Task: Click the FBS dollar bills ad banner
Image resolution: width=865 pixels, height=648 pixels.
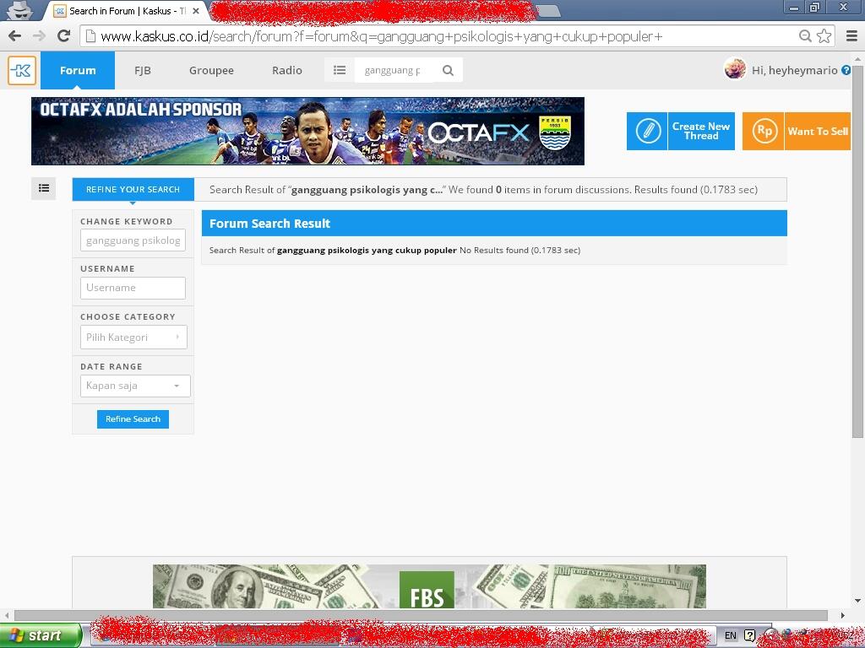Action: 429,586
